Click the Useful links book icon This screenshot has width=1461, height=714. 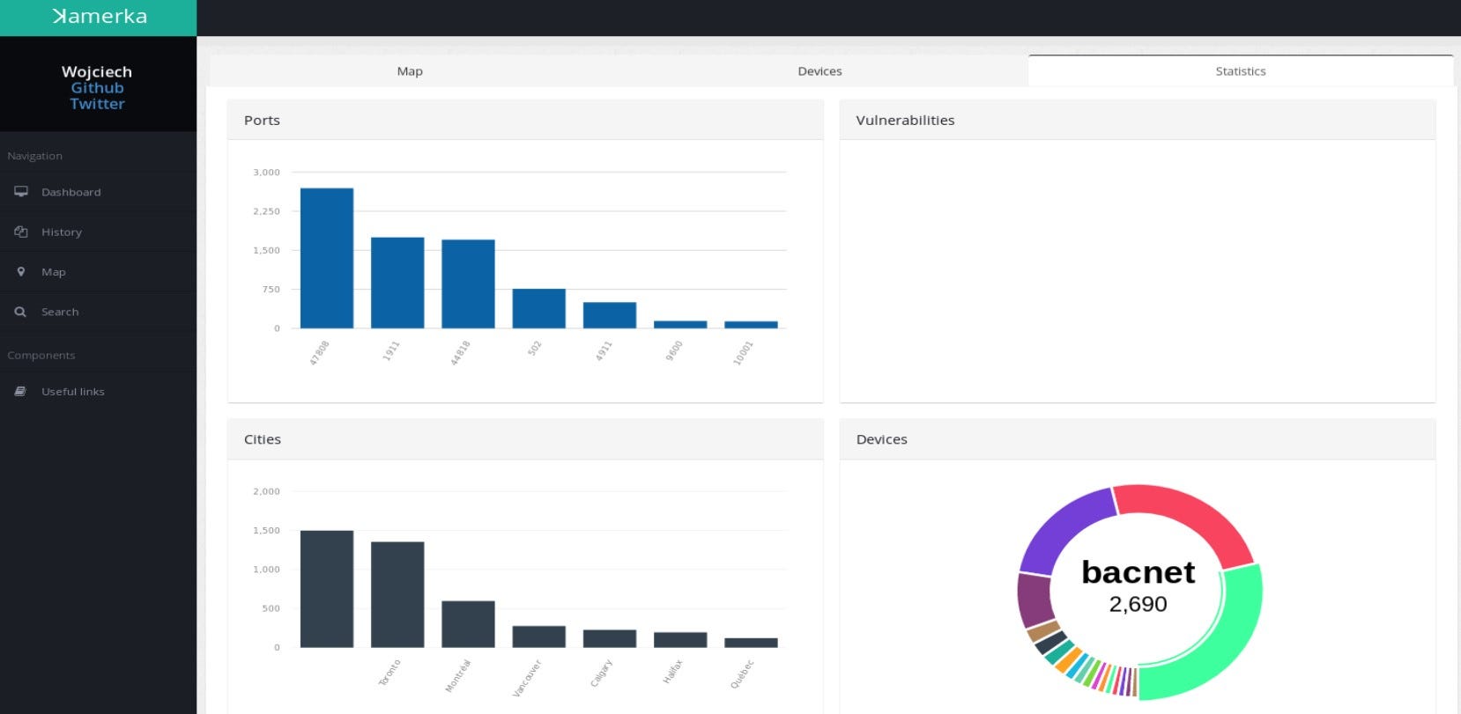20,392
